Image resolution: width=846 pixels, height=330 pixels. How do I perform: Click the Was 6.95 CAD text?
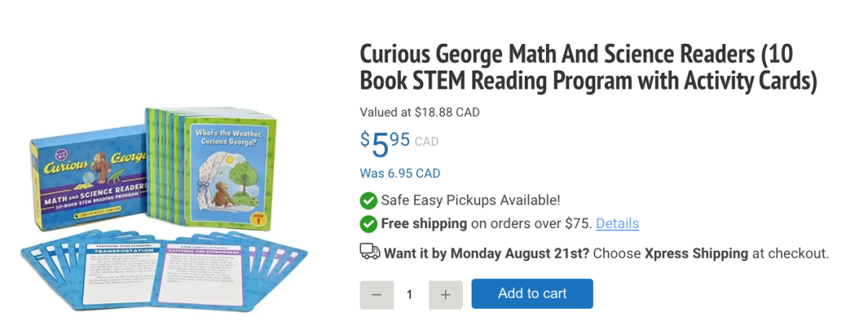(399, 173)
